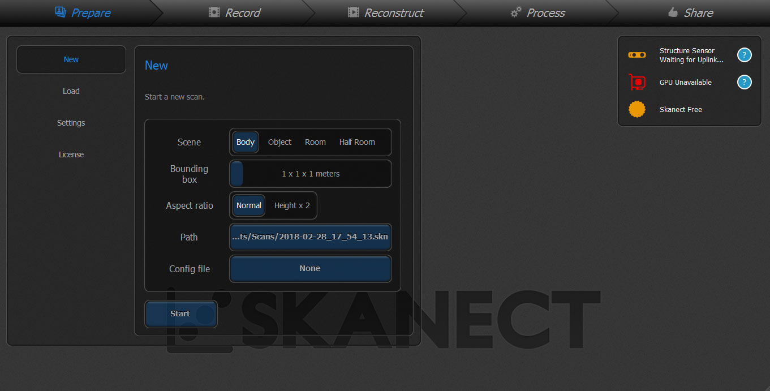Select New in the left sidebar
770x391 pixels.
71,59
